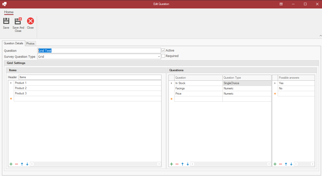Click empty new possible answer row

[x=296, y=94]
